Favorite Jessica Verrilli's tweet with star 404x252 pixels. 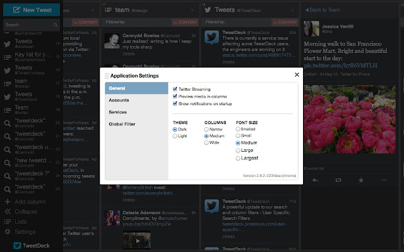[x=361, y=180]
